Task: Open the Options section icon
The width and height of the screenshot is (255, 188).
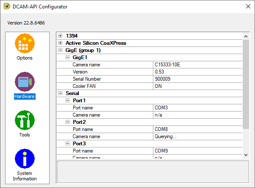Action: (x=25, y=43)
